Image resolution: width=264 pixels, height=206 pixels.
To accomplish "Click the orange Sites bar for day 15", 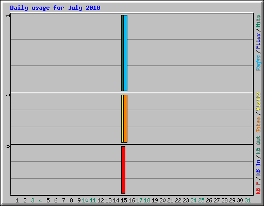I will 125,118.
